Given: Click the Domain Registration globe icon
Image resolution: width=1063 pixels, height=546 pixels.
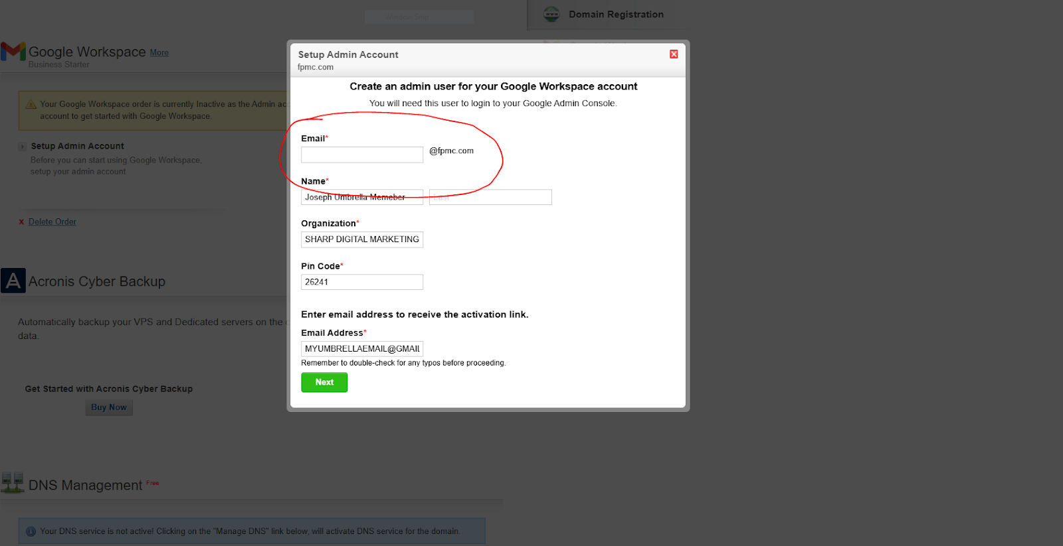Looking at the screenshot, I should [551, 14].
